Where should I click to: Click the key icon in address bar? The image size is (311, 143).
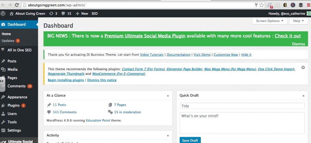coord(256,5)
